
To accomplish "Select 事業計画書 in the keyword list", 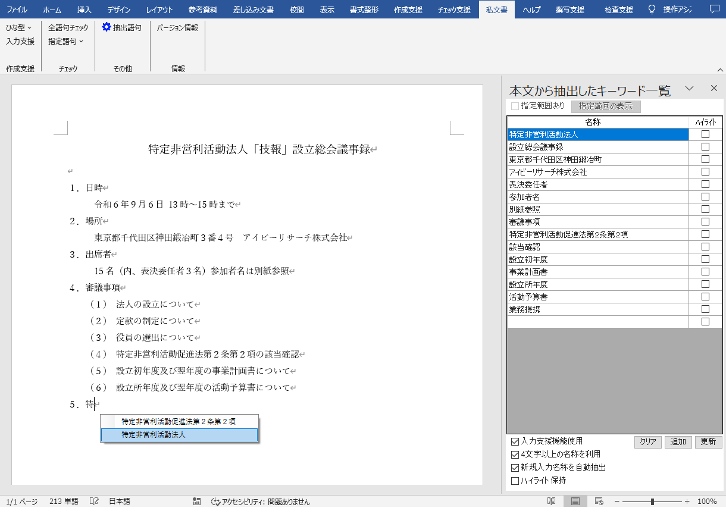I will (598, 272).
